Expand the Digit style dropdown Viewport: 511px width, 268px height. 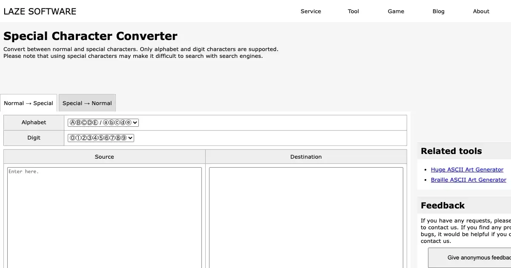click(101, 138)
